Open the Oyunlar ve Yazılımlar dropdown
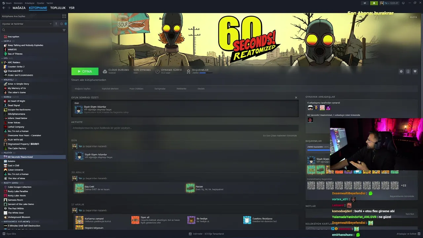423x238 pixels. pos(27,24)
